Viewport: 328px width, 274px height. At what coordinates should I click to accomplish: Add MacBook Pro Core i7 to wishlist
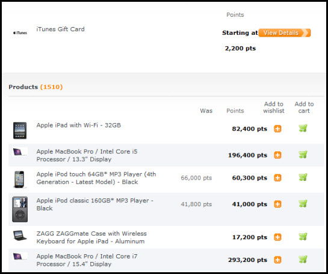pos(277,260)
